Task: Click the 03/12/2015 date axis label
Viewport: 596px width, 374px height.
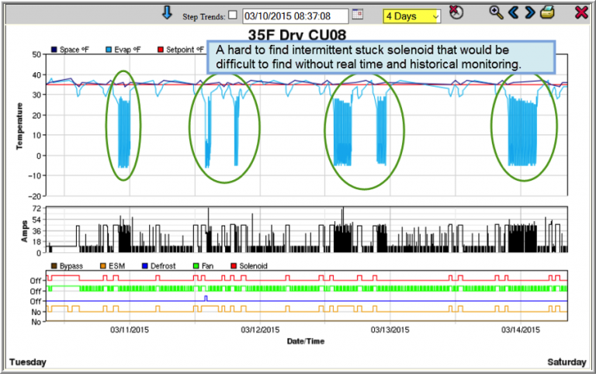Action: [x=260, y=330]
